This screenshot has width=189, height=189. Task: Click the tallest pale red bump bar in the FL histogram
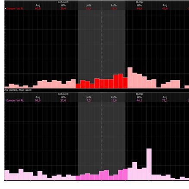[x=130, y=78]
